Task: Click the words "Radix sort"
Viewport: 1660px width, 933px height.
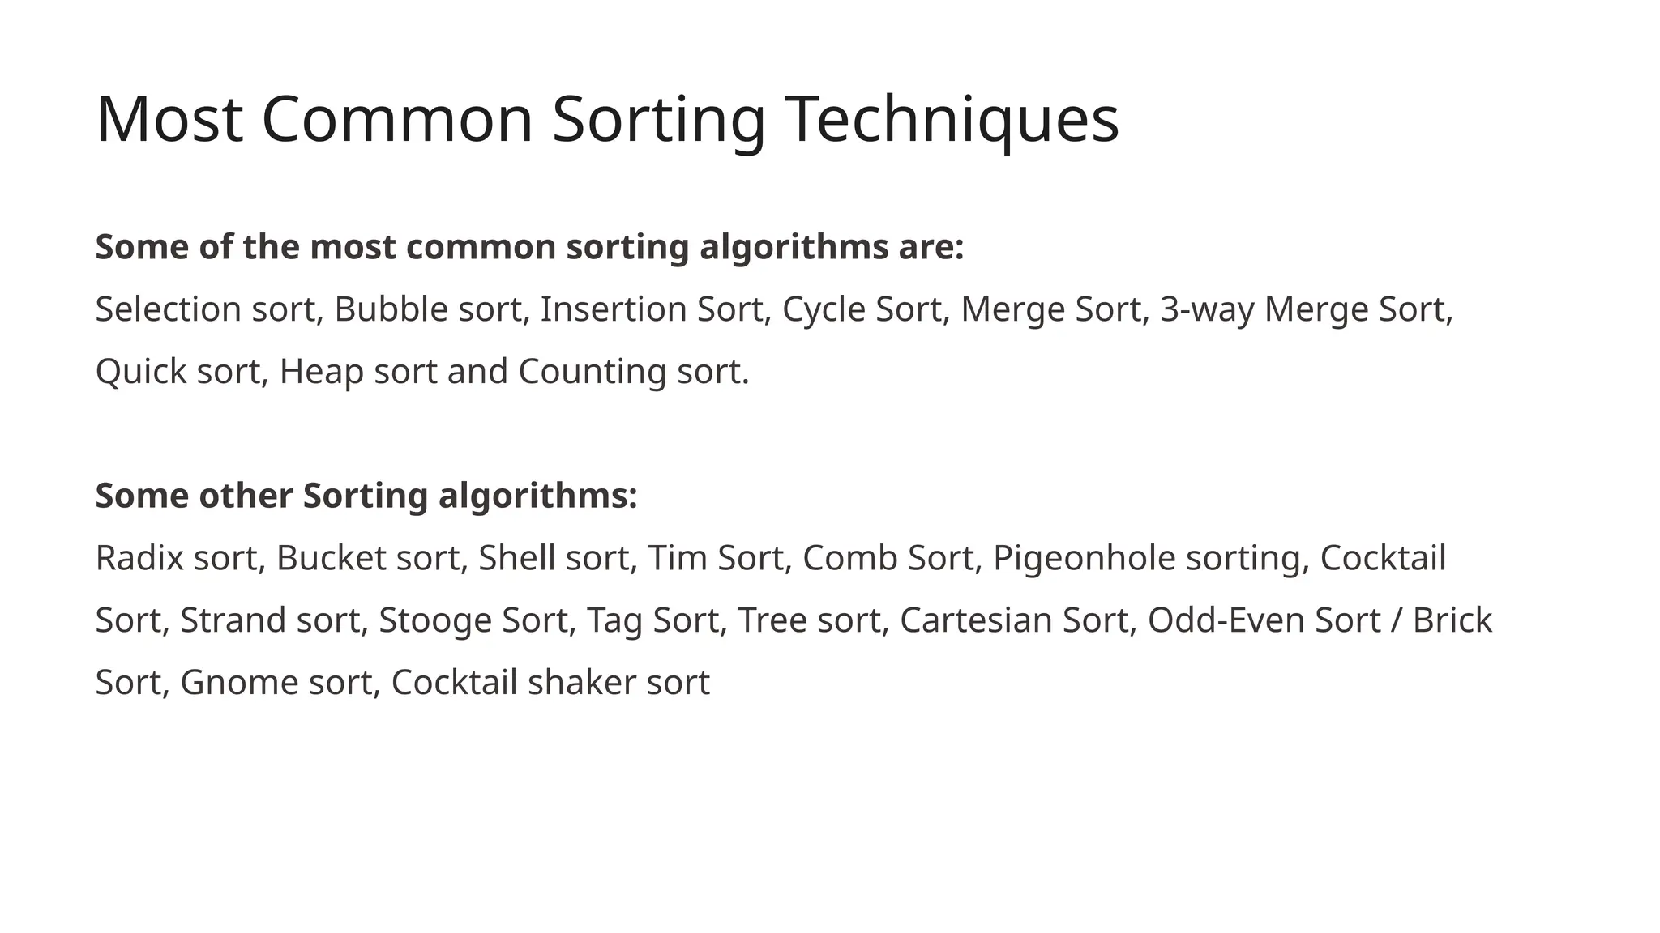Action: (x=176, y=558)
